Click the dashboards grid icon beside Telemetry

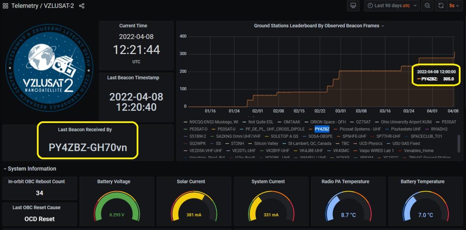[5, 6]
